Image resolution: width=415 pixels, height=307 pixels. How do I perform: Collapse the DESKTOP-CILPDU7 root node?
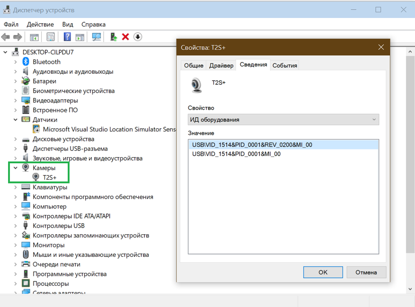(x=5, y=52)
